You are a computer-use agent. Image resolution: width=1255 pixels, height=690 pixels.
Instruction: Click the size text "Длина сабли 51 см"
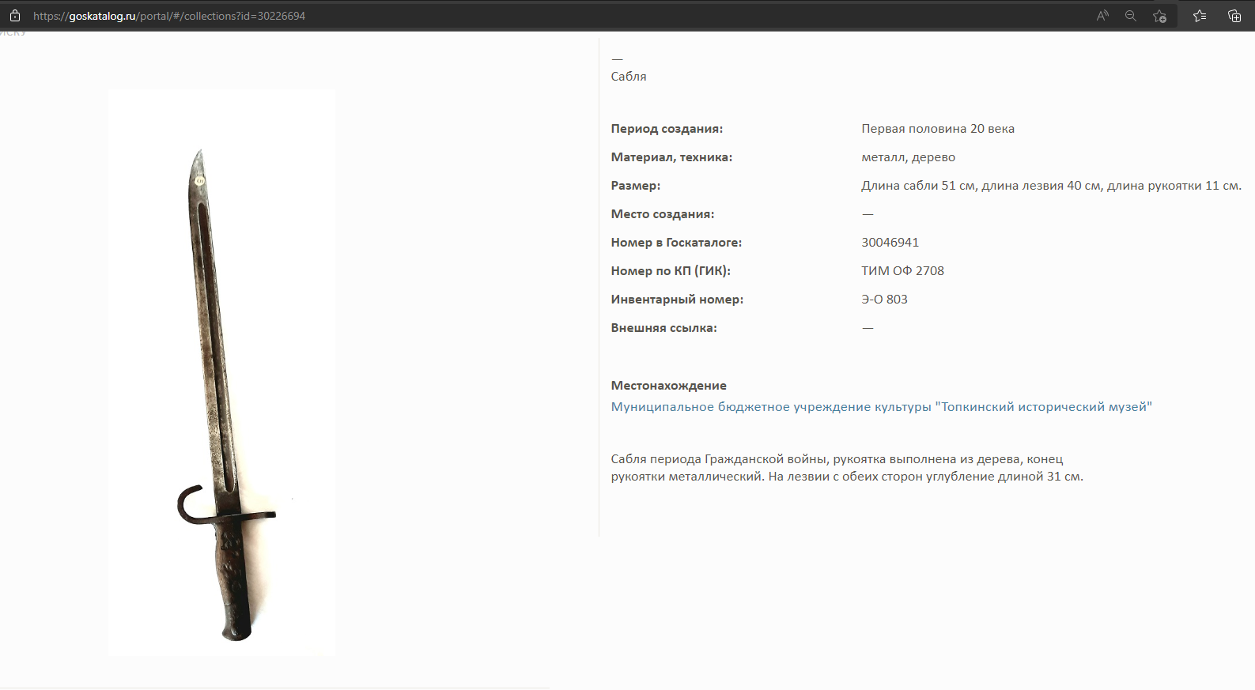pyautogui.click(x=919, y=186)
